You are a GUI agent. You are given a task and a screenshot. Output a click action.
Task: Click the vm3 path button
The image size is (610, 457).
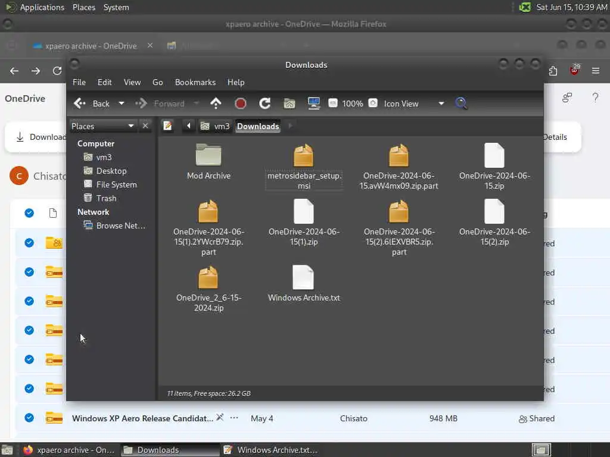[x=215, y=126]
